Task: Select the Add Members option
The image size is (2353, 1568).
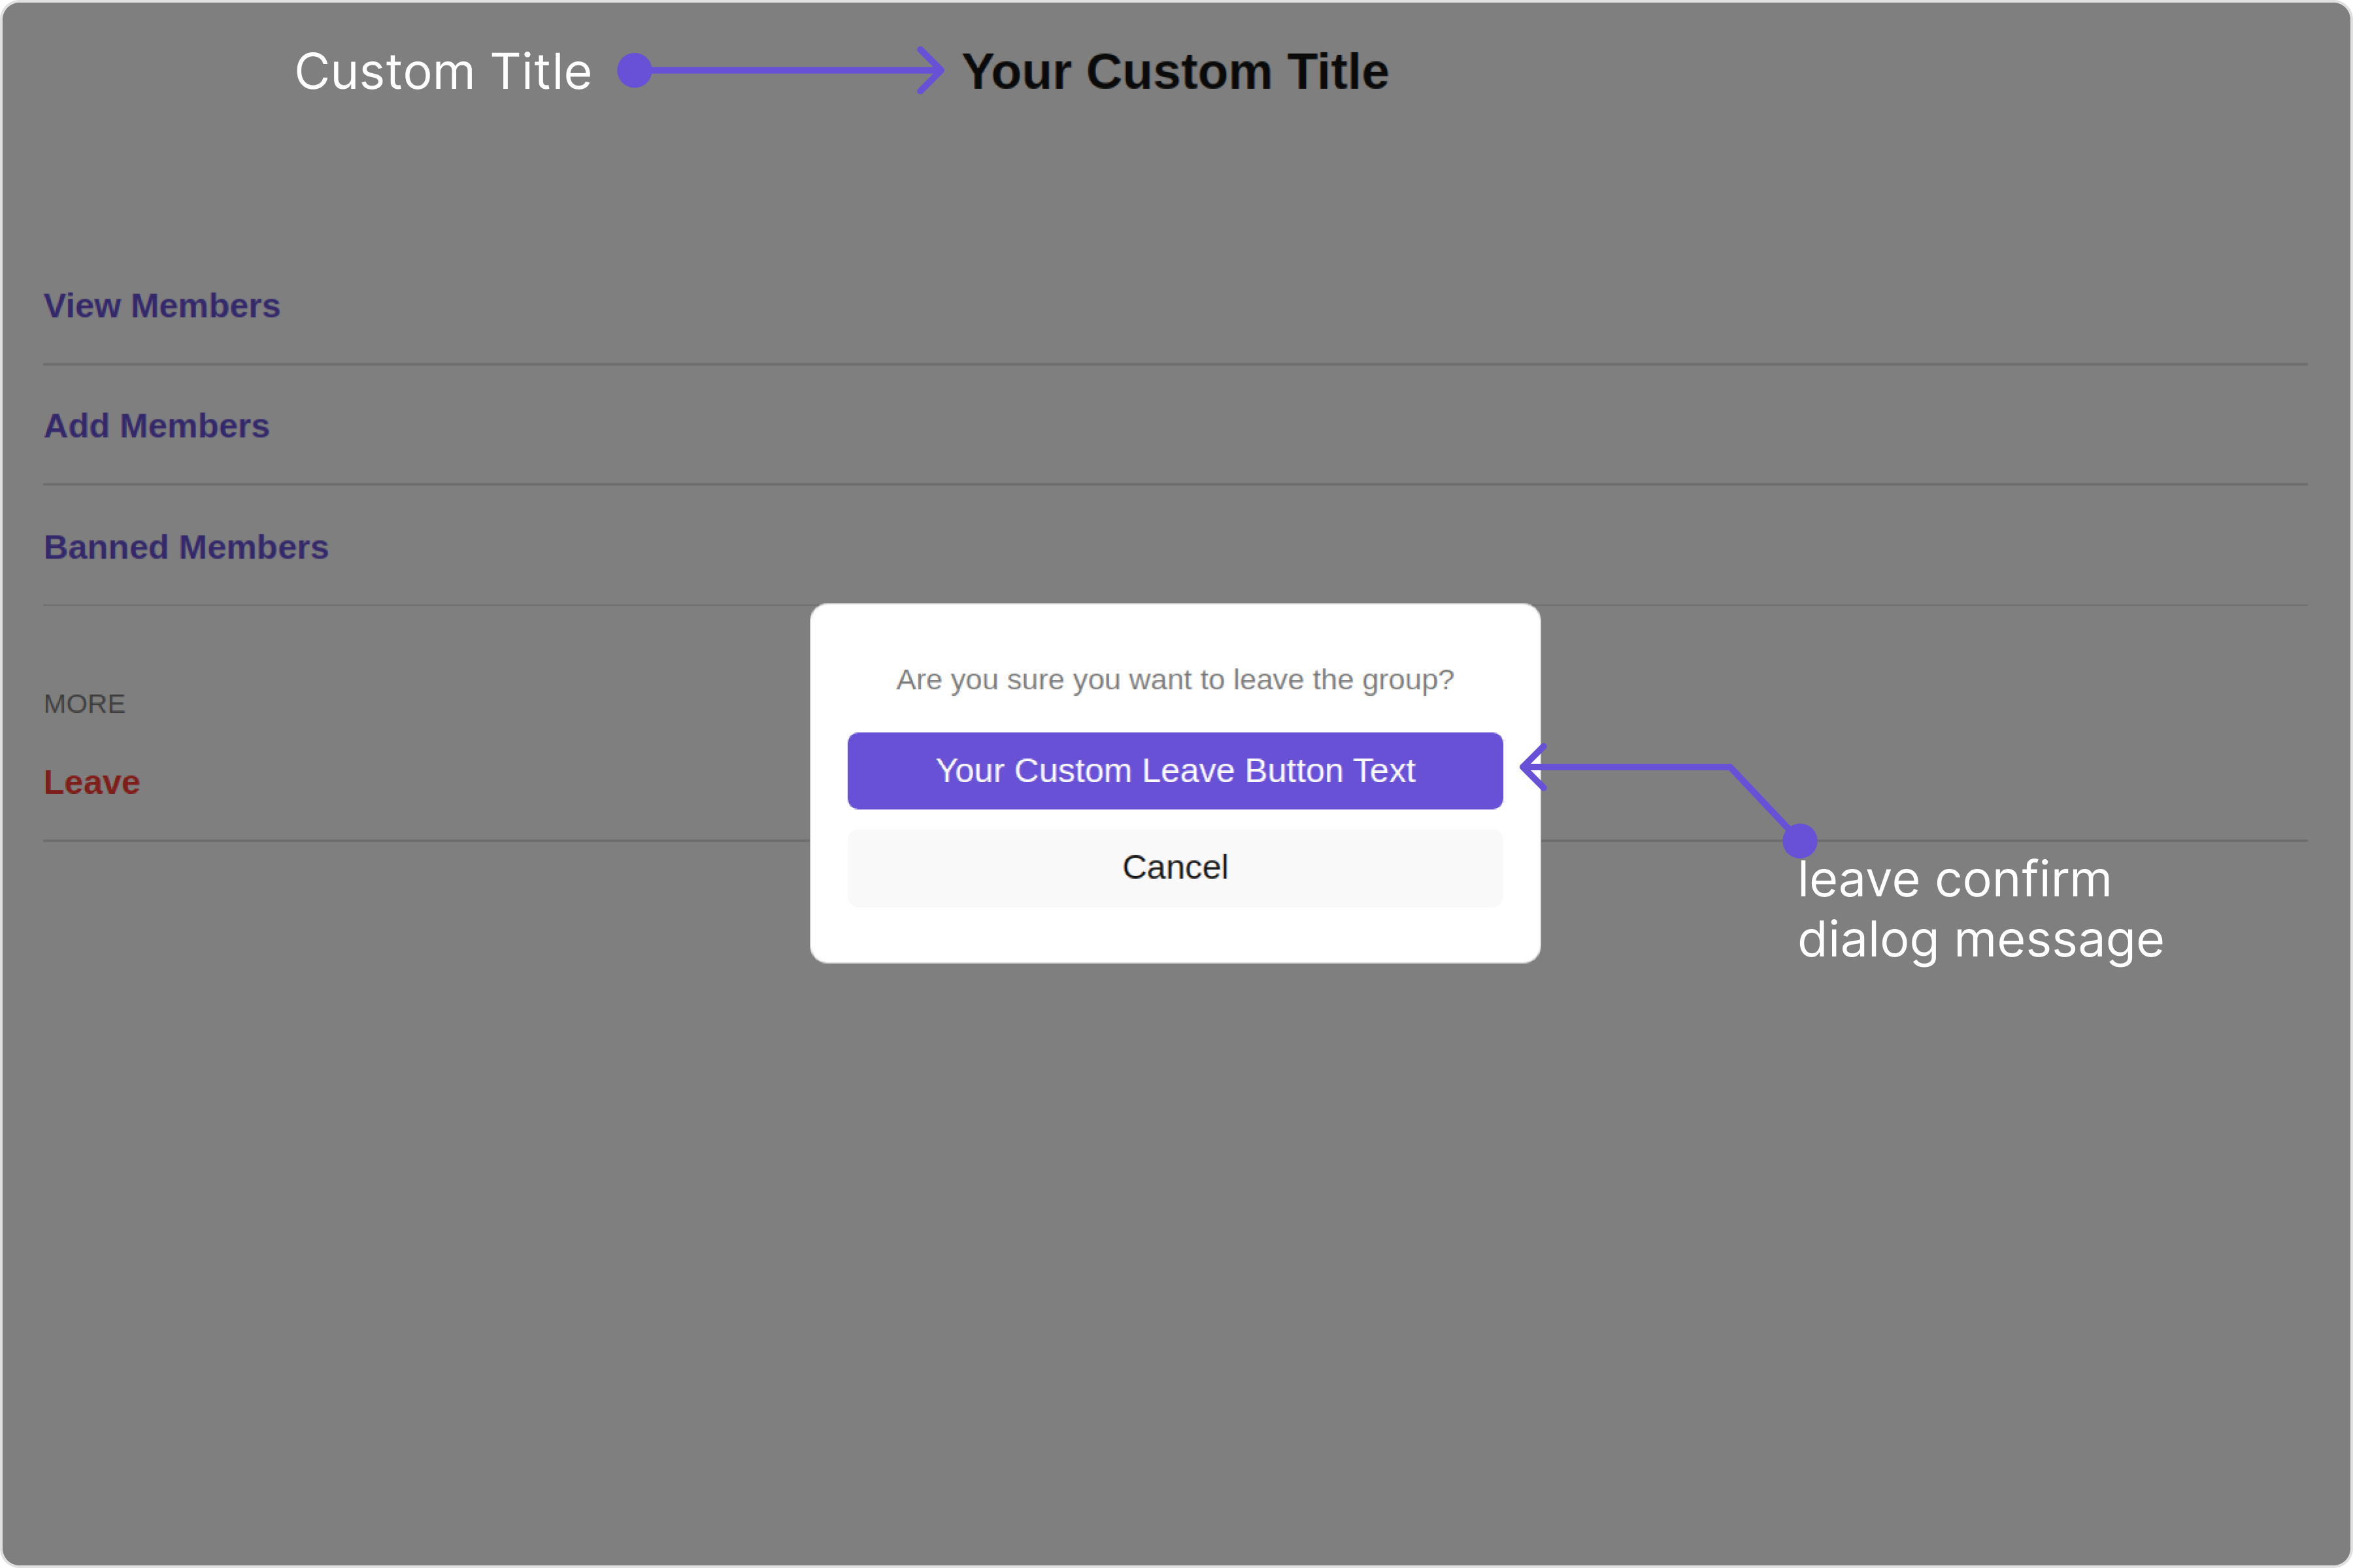Action: coord(157,426)
